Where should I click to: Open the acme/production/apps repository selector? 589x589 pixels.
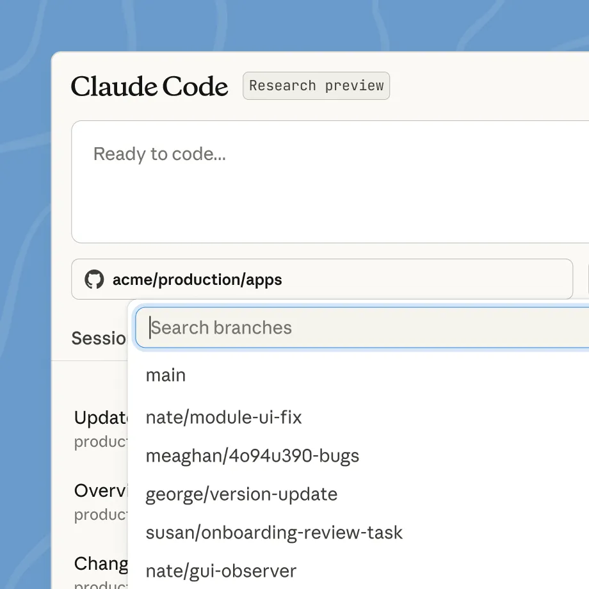pyautogui.click(x=322, y=279)
